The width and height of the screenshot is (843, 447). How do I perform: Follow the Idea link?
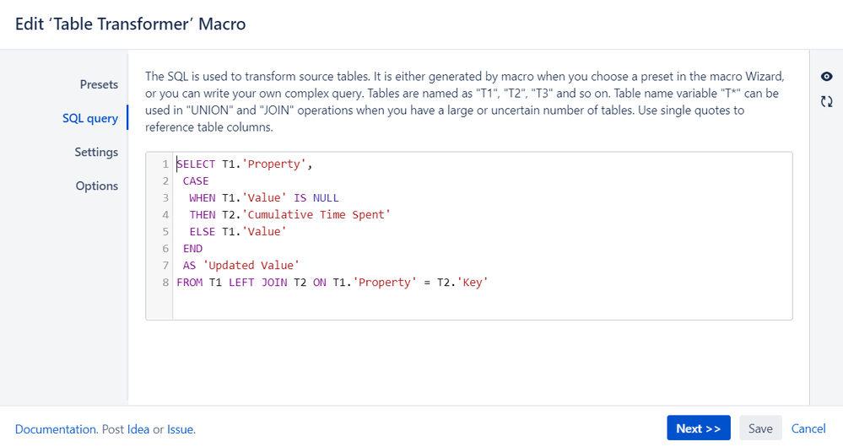(138, 429)
